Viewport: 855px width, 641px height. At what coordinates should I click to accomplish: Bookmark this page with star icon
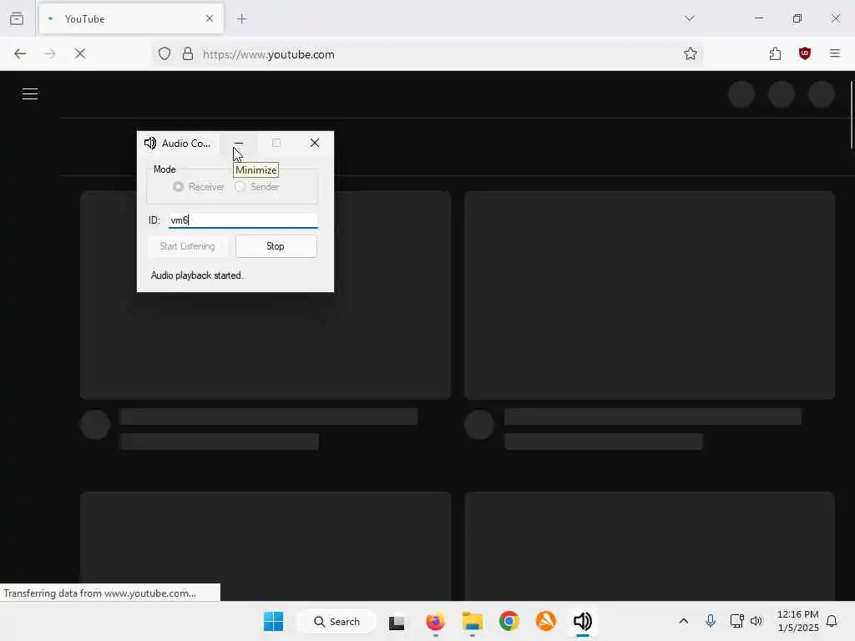[691, 53]
